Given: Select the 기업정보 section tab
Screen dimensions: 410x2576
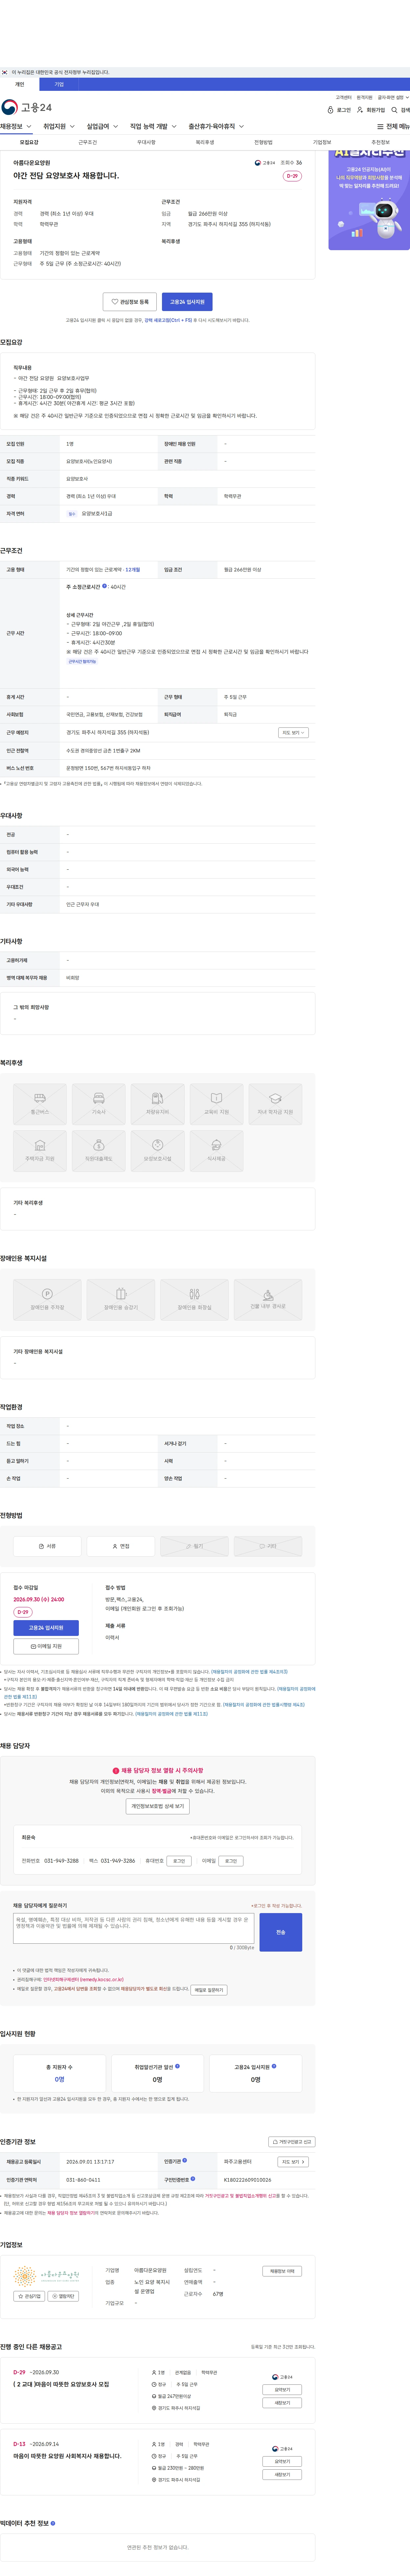Looking at the screenshot, I should pos(322,142).
